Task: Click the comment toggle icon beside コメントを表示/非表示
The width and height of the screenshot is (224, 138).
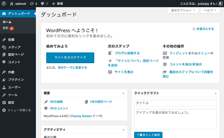Action: [165, 64]
